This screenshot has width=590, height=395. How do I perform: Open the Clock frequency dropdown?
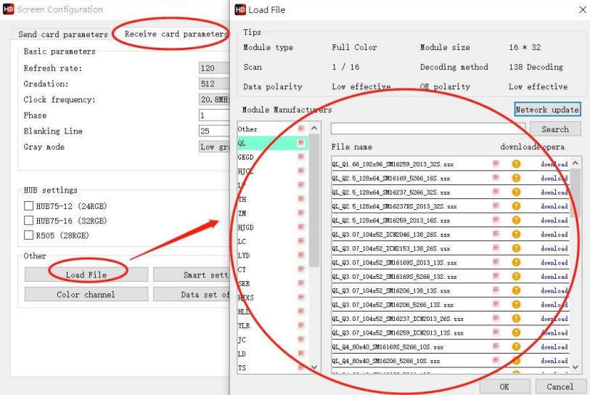[214, 99]
